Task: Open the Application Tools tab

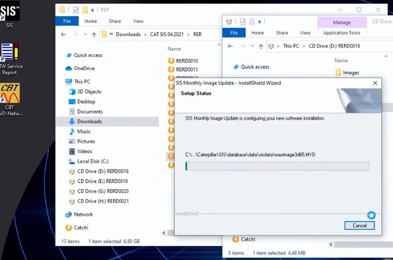Action: coord(342,33)
